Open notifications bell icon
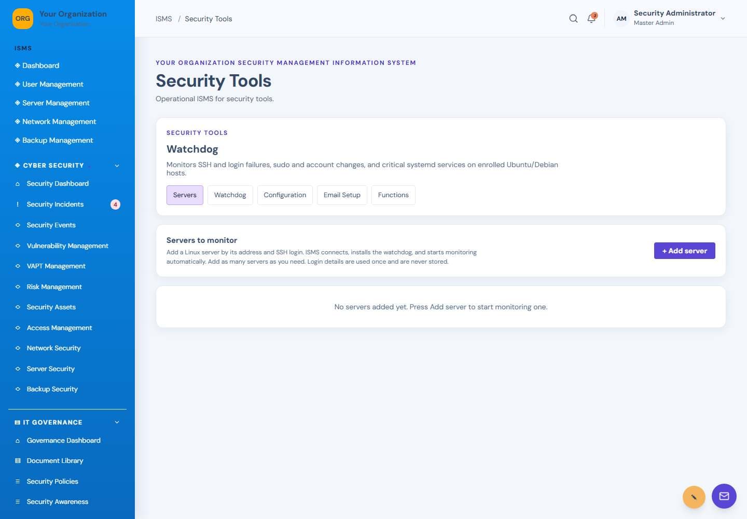Viewport: 747px width, 519px height. 591,19
